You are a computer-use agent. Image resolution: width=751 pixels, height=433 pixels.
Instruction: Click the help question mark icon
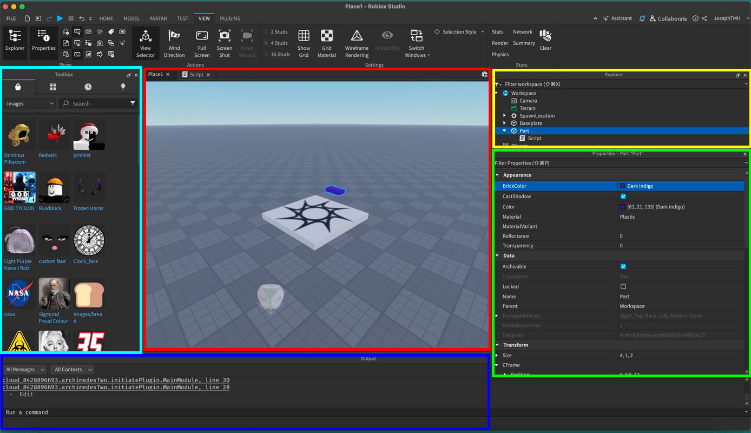tap(695, 18)
